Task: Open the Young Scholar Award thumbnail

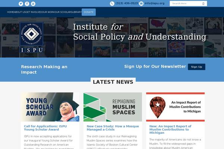Action: pyautogui.click(x=50, y=107)
